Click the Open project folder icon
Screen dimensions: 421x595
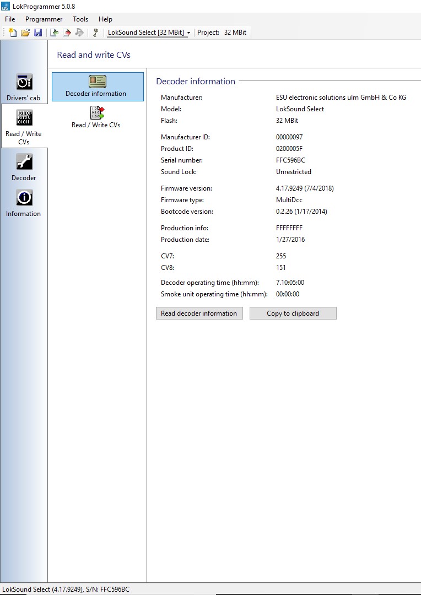tap(25, 33)
